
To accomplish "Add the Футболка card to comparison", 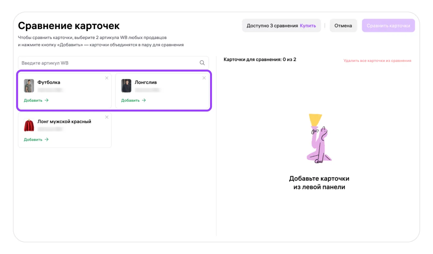I will pos(36,100).
